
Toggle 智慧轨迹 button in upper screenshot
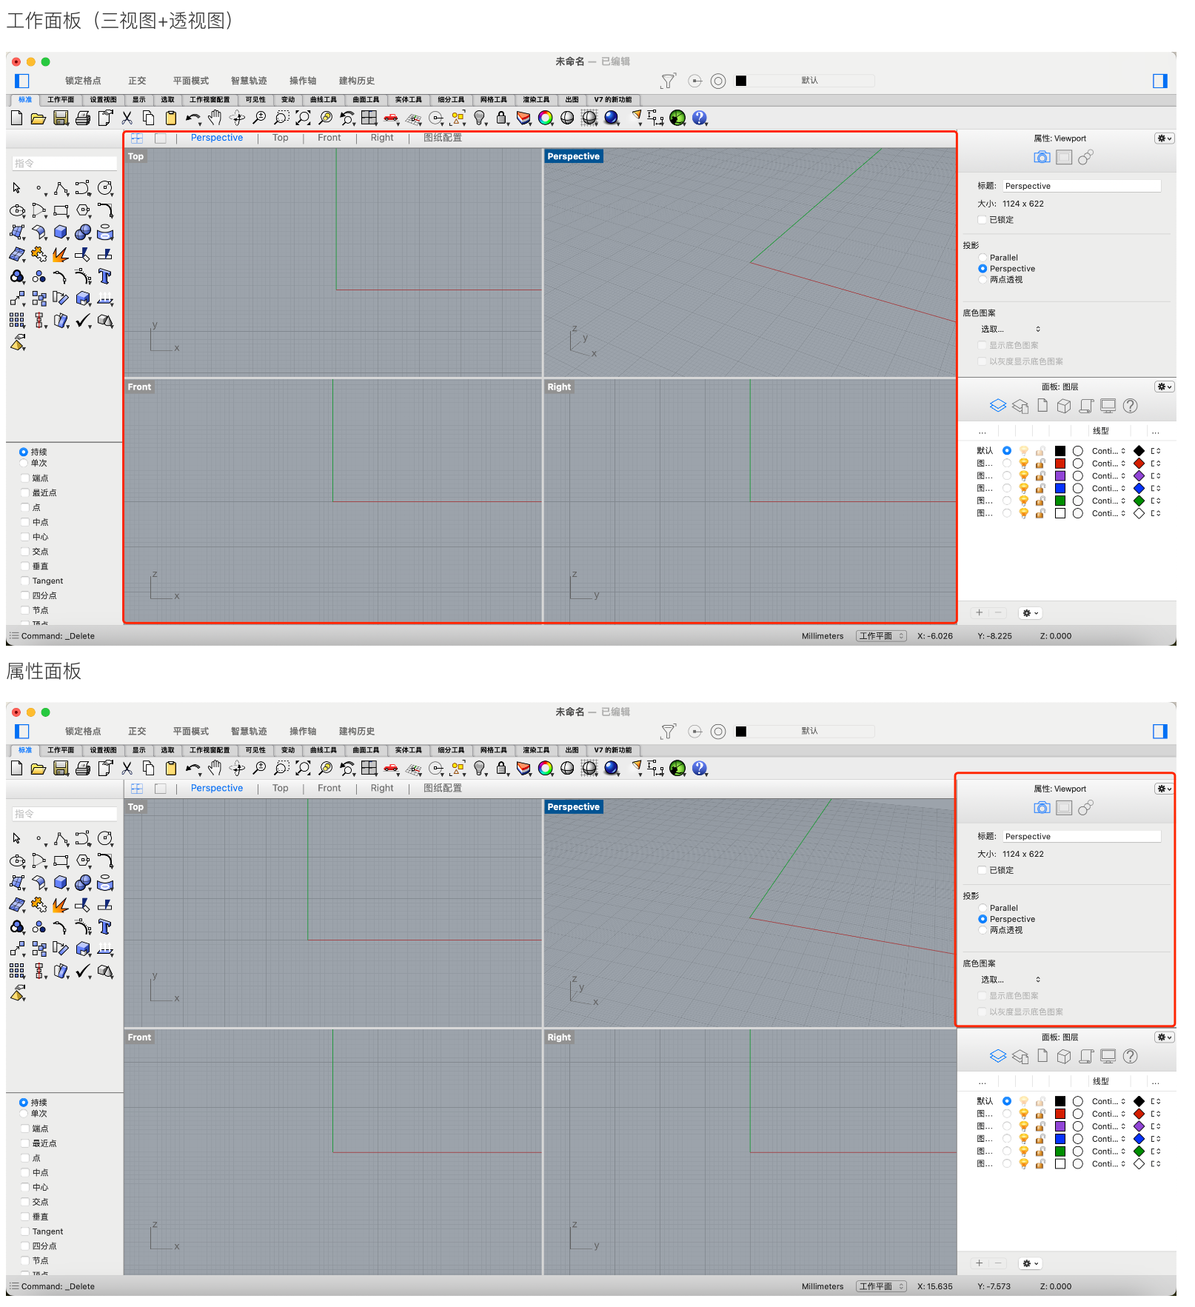pos(248,81)
